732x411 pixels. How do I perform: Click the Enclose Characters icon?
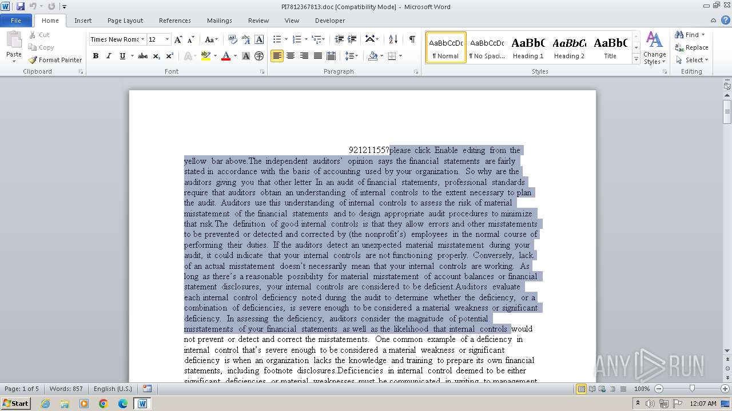259,56
